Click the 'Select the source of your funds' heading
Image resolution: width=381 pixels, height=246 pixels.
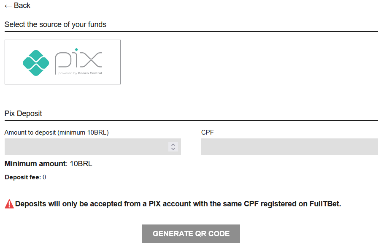[55, 24]
